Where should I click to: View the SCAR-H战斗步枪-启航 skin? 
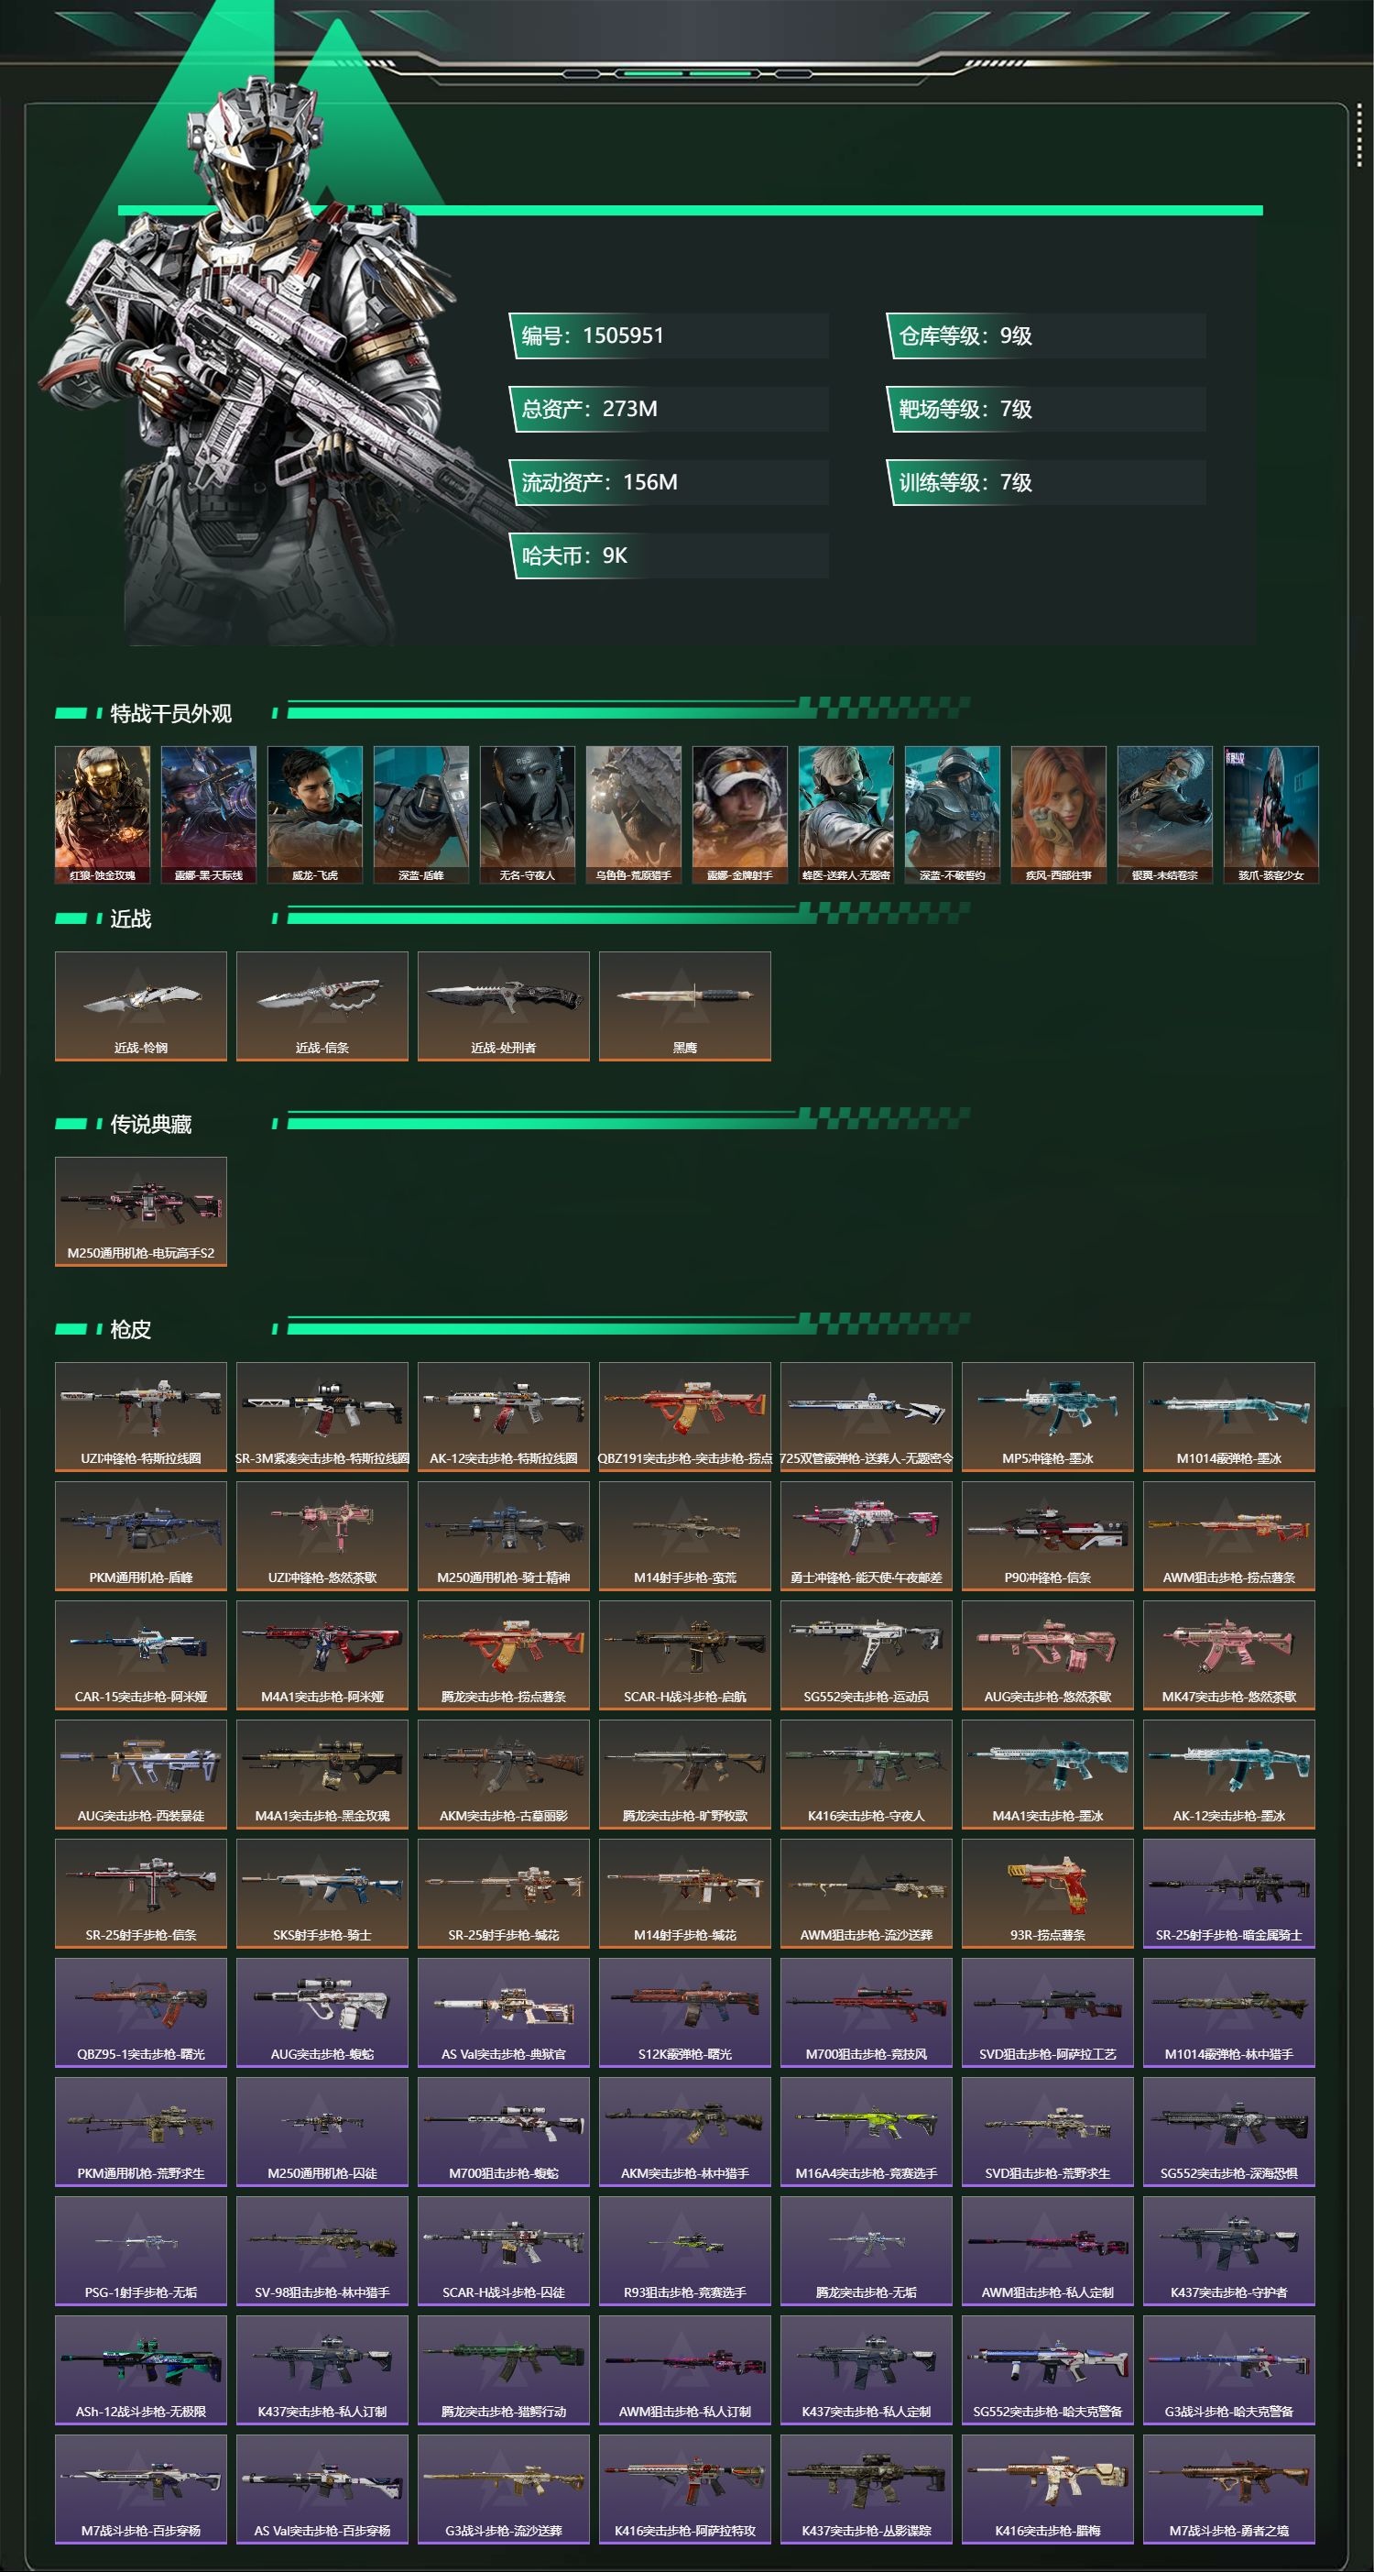point(684,1654)
